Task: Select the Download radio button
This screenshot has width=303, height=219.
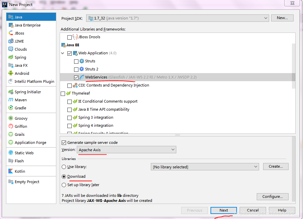Action: point(64,176)
